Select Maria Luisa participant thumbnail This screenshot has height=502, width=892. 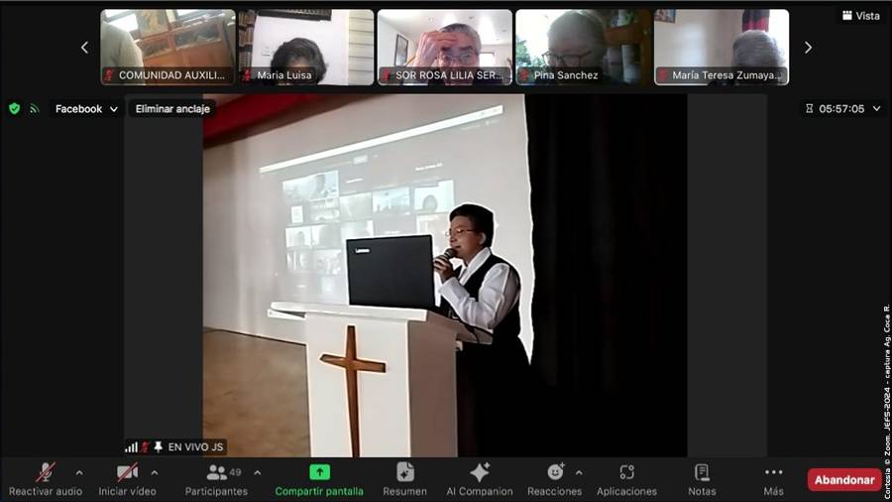(306, 48)
